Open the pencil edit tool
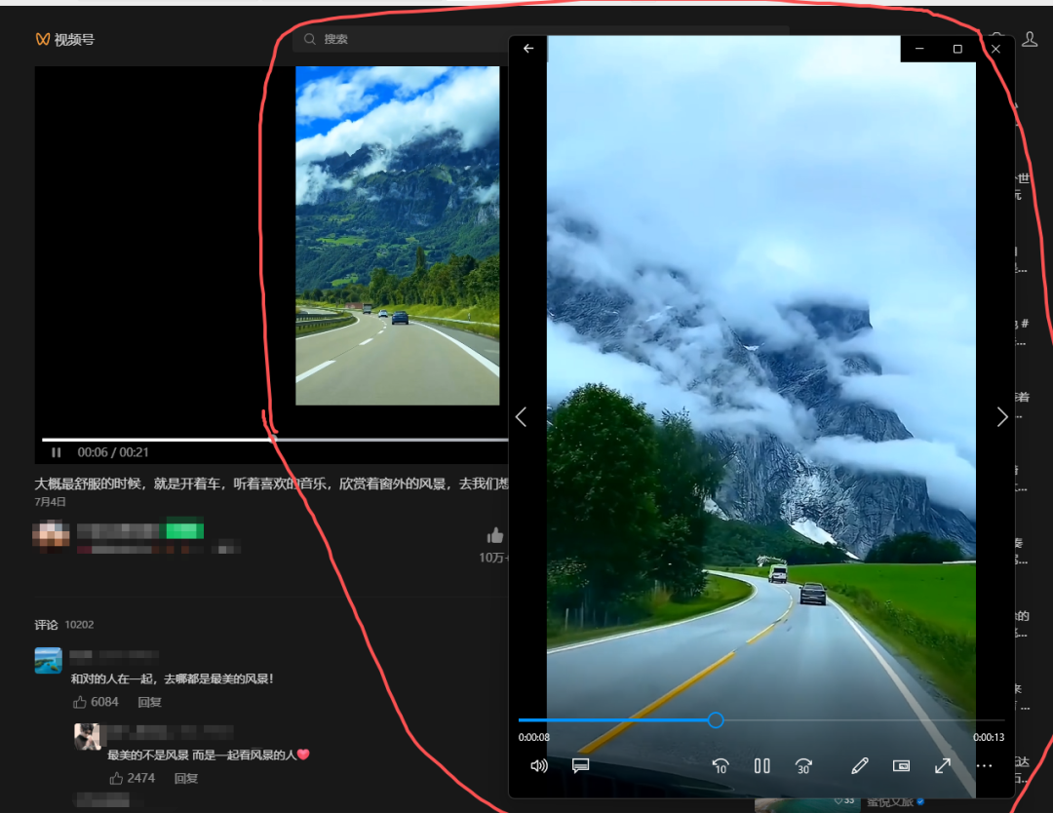1053x813 pixels. (859, 766)
